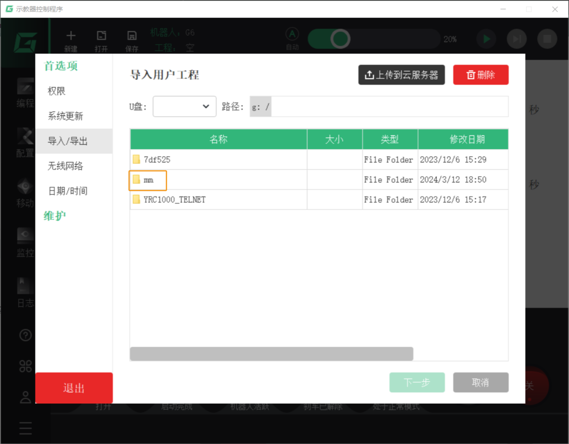
Task: Click File Folder type in the YRC1000_TELNET row
Action: click(x=389, y=200)
